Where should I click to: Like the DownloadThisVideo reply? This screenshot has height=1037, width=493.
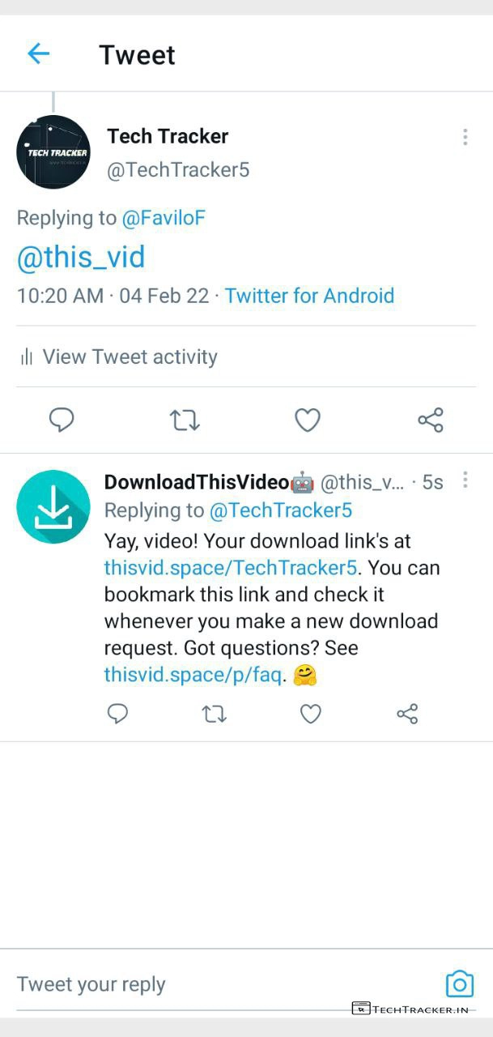tap(311, 714)
